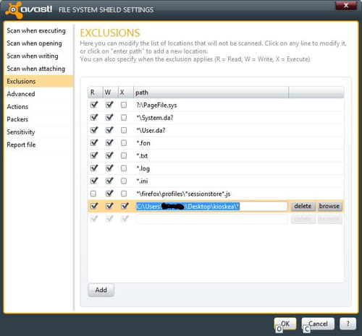This screenshot has height=336, width=362.
Task: Delete the Desktop\kioskea exclusion
Action: click(x=303, y=206)
